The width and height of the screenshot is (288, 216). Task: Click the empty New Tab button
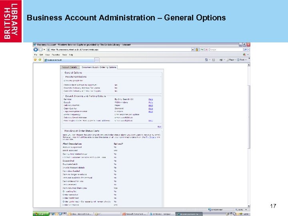[x=97, y=60]
